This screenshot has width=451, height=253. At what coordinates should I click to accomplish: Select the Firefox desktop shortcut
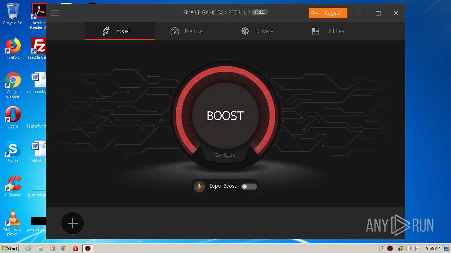tap(13, 48)
